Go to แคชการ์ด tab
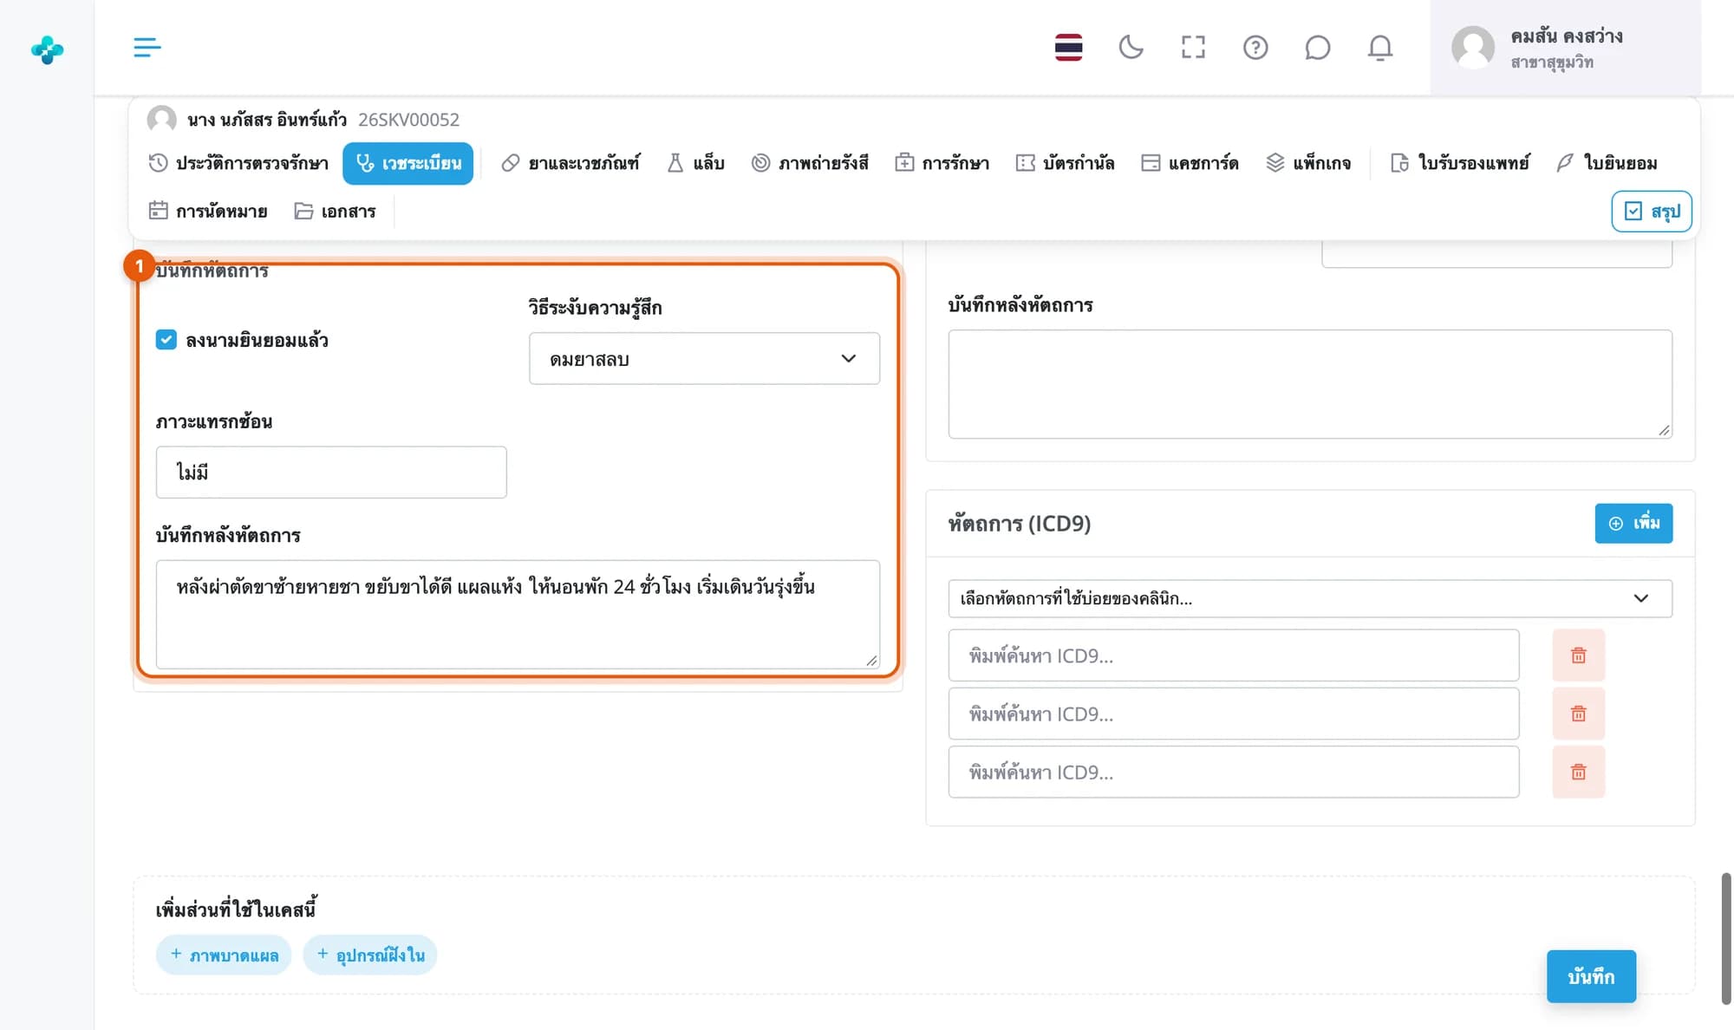 (1190, 163)
